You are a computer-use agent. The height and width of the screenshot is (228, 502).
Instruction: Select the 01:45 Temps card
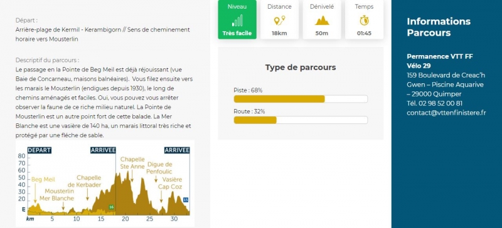click(364, 19)
